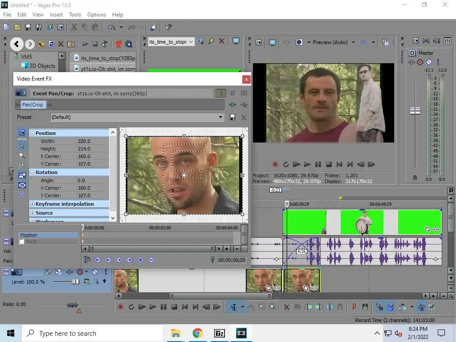Open the Insert menu
Image resolution: width=456 pixels, height=342 pixels.
click(56, 15)
